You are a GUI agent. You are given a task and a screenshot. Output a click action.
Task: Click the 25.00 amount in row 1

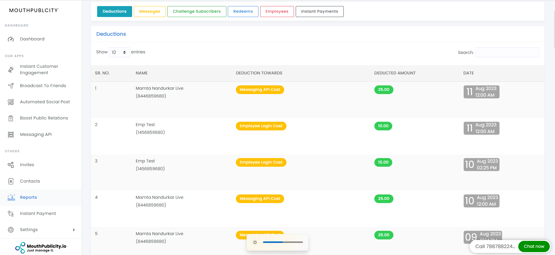tap(384, 90)
